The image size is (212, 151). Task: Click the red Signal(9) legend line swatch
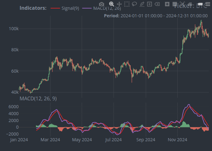point(55,8)
